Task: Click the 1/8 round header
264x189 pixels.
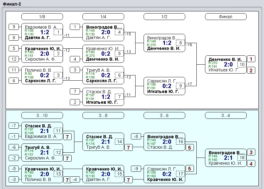Action: pos(42,17)
